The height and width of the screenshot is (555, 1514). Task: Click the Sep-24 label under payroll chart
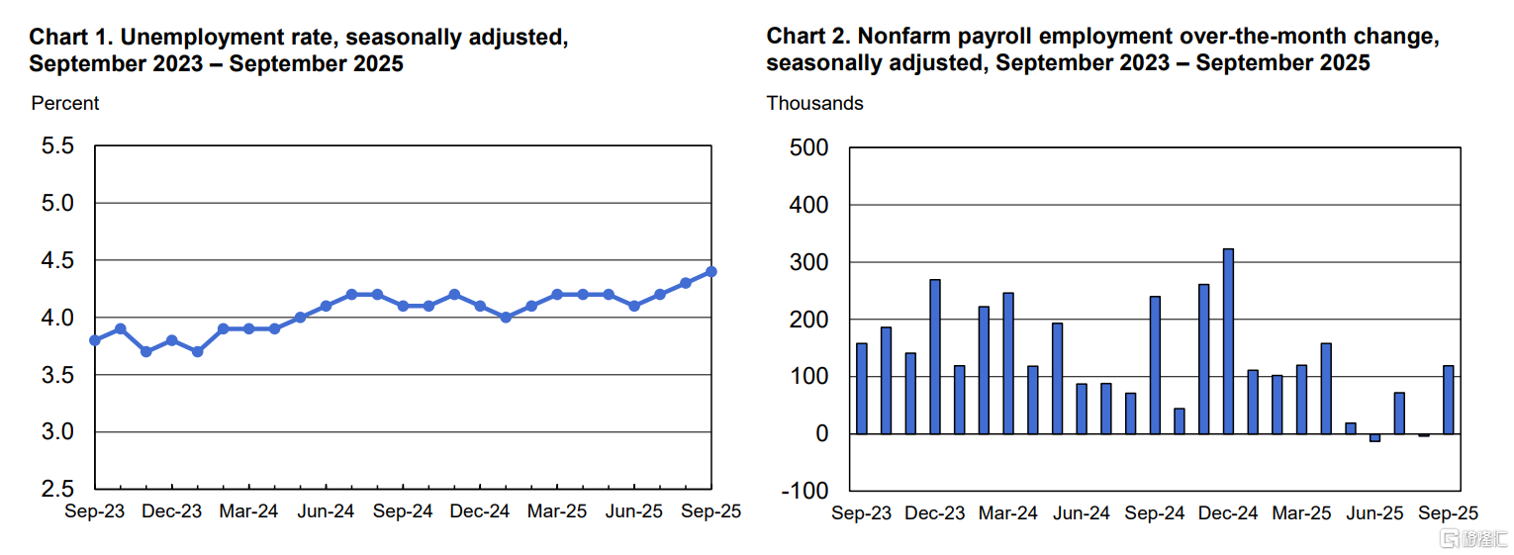tap(1155, 513)
